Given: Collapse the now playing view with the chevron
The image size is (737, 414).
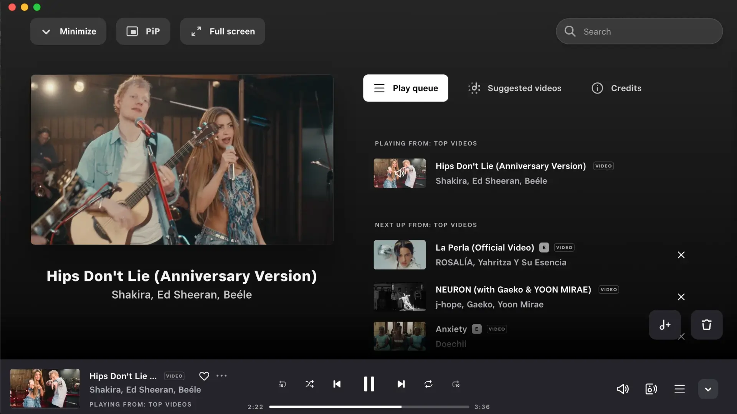Looking at the screenshot, I should pyautogui.click(x=708, y=389).
